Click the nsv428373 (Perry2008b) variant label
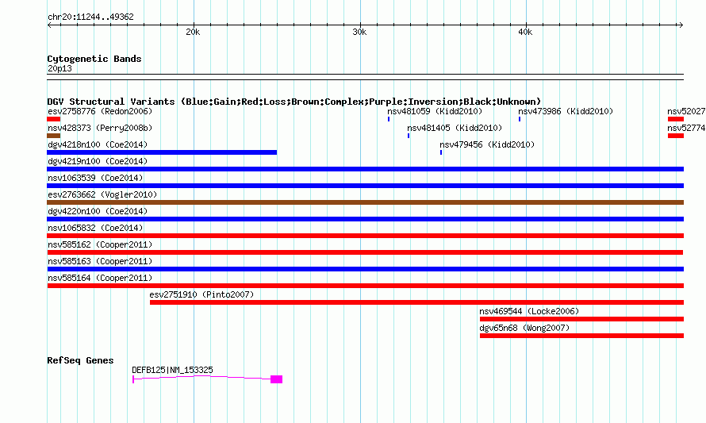This screenshot has width=706, height=423. click(100, 128)
